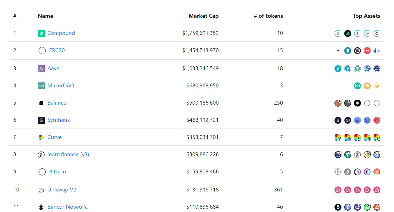This screenshot has width=394, height=212.
Task: Sort by # of tokens column header
Action: tap(268, 16)
